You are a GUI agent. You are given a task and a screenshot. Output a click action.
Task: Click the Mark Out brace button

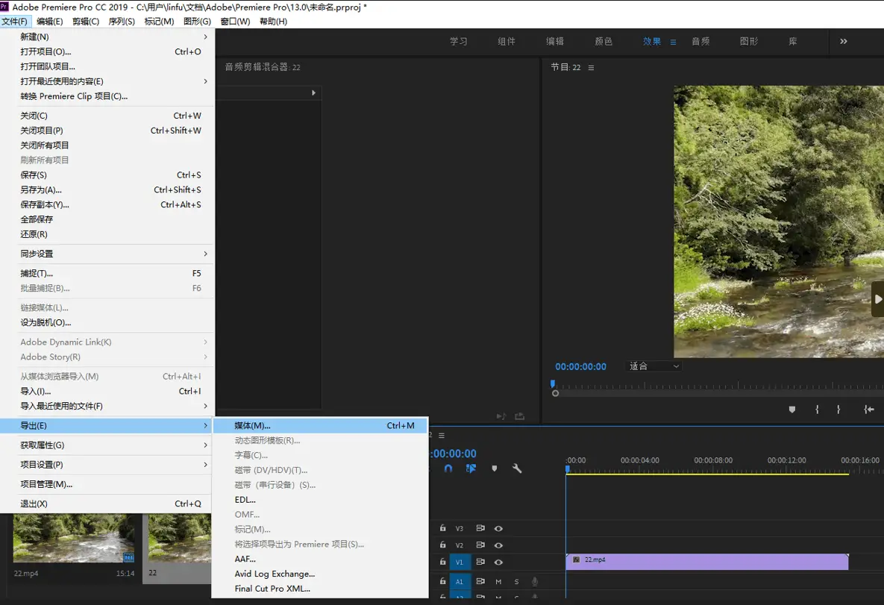click(x=838, y=410)
